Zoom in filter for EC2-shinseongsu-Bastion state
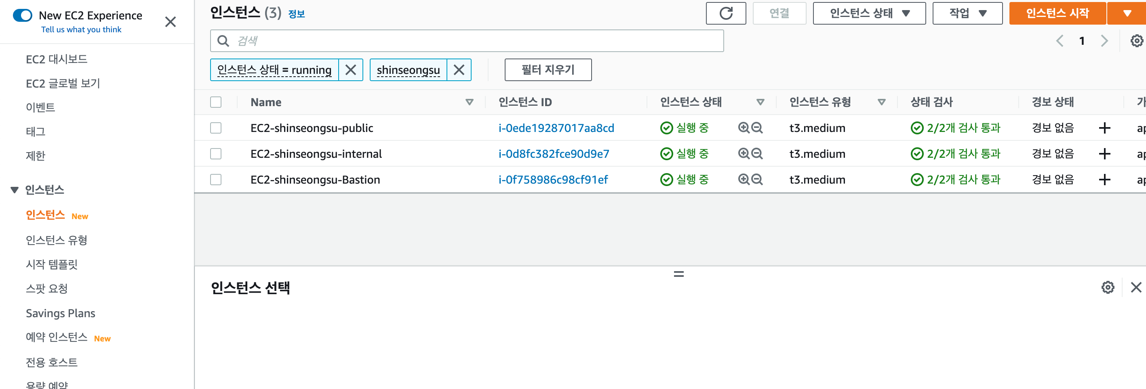Viewport: 1146px width, 389px height. point(744,180)
